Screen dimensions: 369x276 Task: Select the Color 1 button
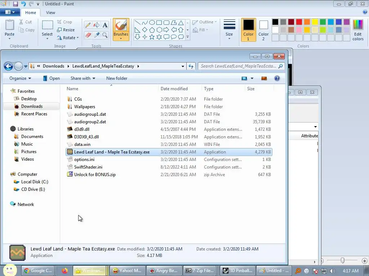[248, 30]
